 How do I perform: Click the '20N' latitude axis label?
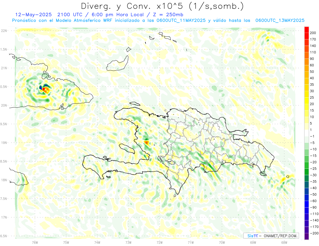pyautogui.click(x=4, y=105)
